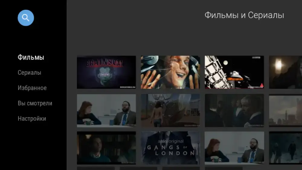Open the Вы смотрели history

click(35, 103)
